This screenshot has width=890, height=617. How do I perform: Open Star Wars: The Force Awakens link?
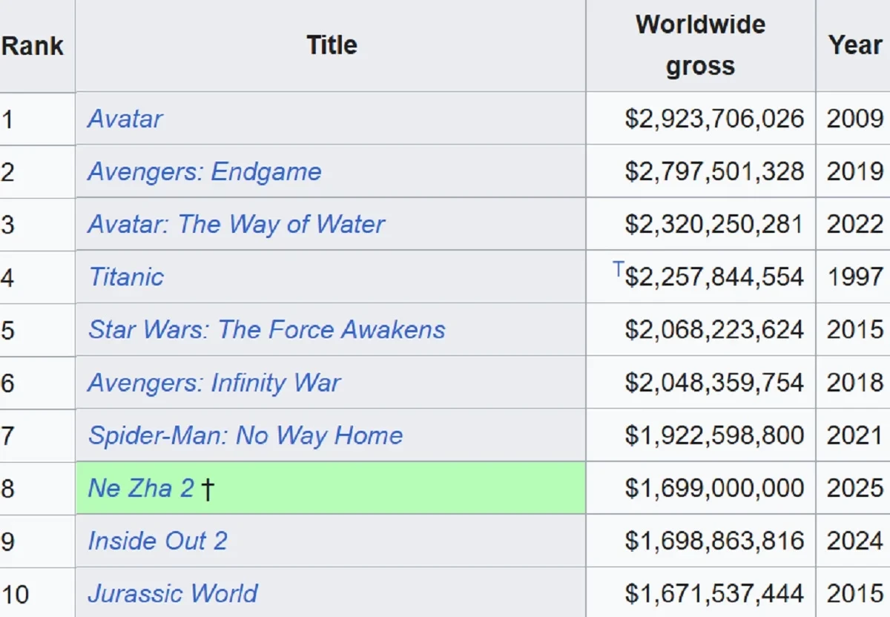coord(266,330)
